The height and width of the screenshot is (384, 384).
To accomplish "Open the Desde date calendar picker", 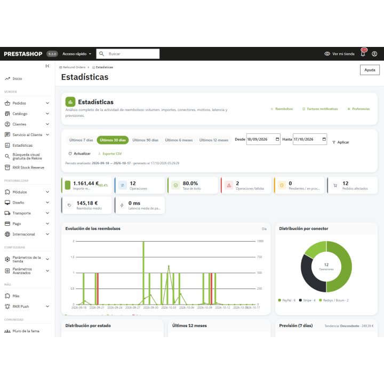I will [x=277, y=139].
